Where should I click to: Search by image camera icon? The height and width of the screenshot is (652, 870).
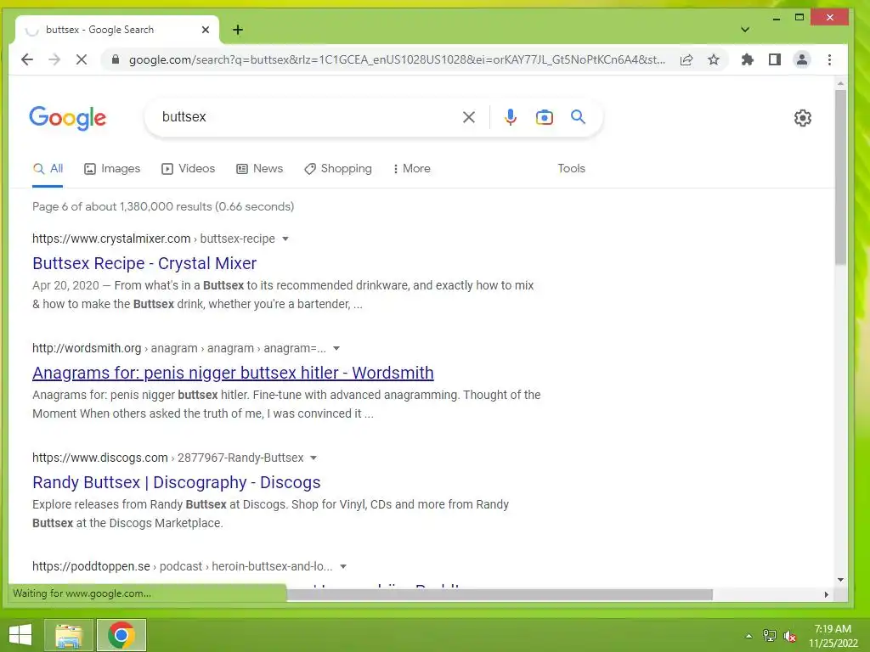[545, 117]
